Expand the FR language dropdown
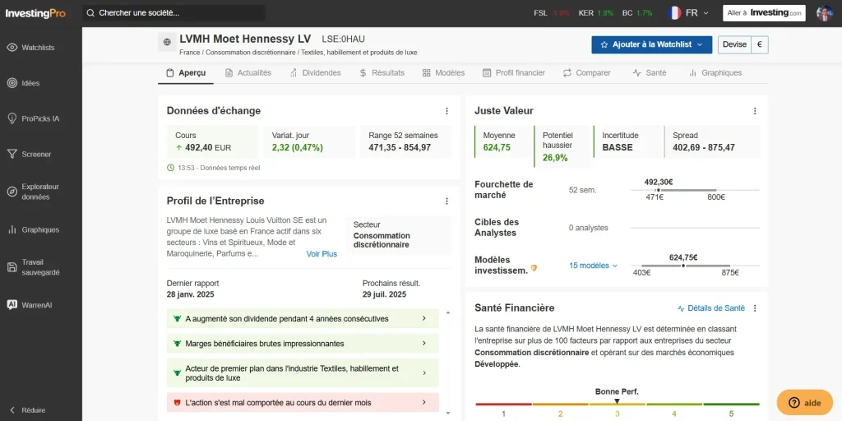The height and width of the screenshot is (421, 842). [x=688, y=13]
